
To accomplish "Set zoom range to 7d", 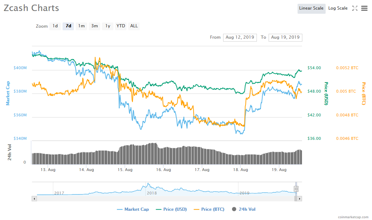I will [x=68, y=26].
